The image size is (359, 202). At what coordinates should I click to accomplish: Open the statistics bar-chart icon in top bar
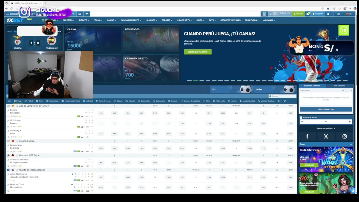80,14
